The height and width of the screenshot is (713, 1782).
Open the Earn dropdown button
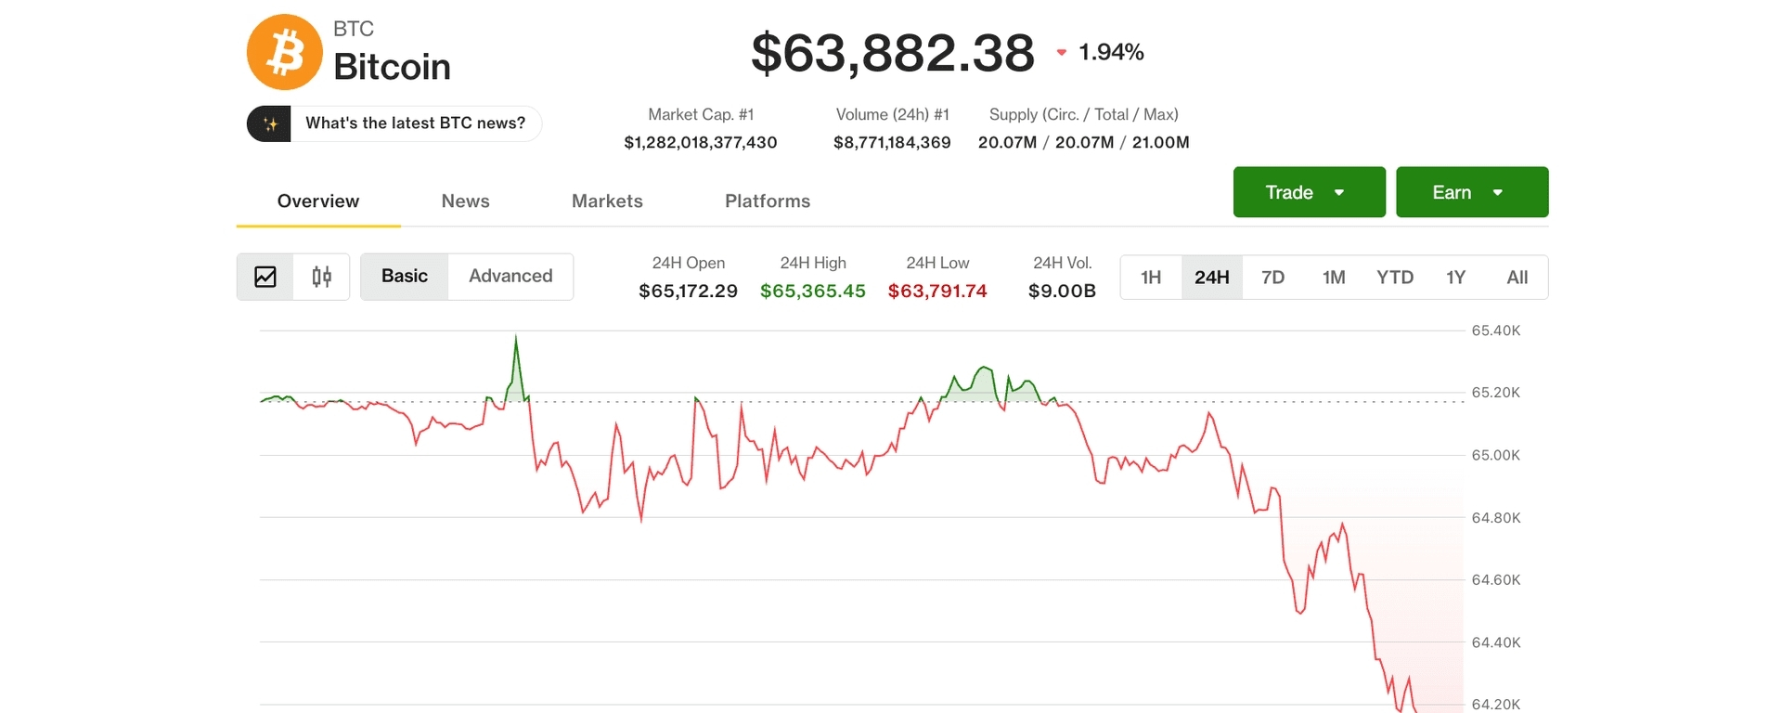[1472, 192]
